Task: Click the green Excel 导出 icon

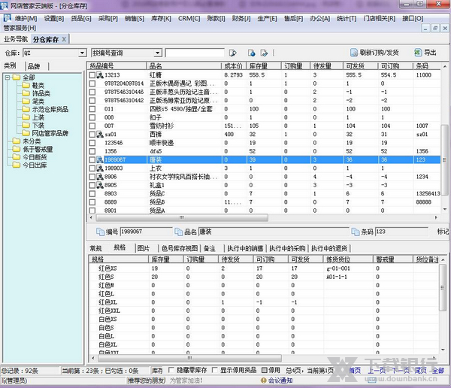Action: click(x=418, y=53)
